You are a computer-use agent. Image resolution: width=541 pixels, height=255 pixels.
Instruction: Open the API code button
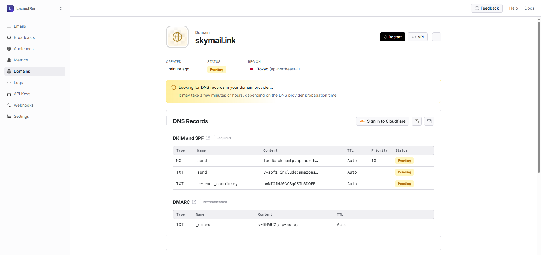pyautogui.click(x=418, y=37)
